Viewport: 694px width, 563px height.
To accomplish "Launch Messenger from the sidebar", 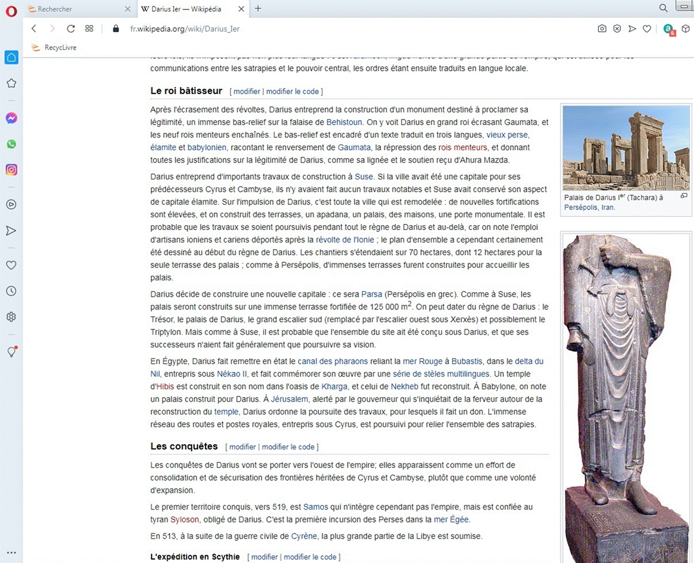I will (11, 118).
